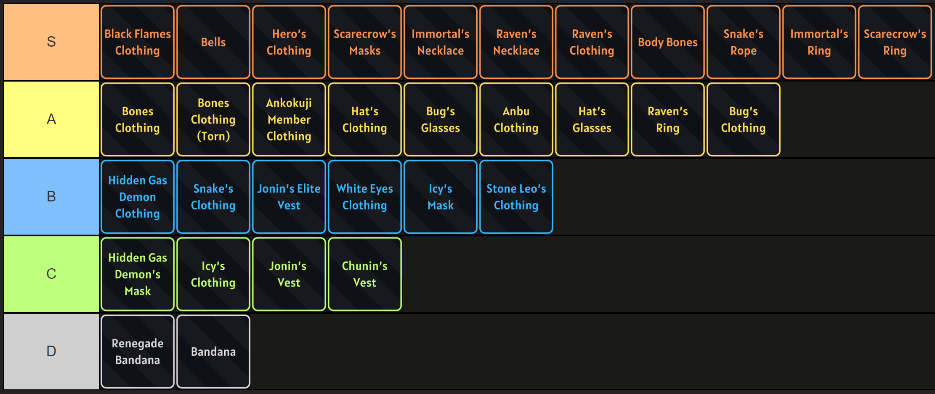Select the Chunin's Vest item
935x394 pixels.
pyautogui.click(x=365, y=274)
